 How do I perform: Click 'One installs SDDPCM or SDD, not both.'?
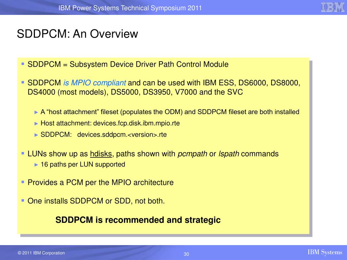click(96, 201)
